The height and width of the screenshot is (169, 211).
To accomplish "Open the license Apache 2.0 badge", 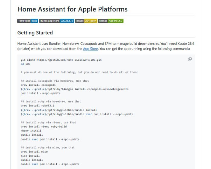I will tap(111, 21).
